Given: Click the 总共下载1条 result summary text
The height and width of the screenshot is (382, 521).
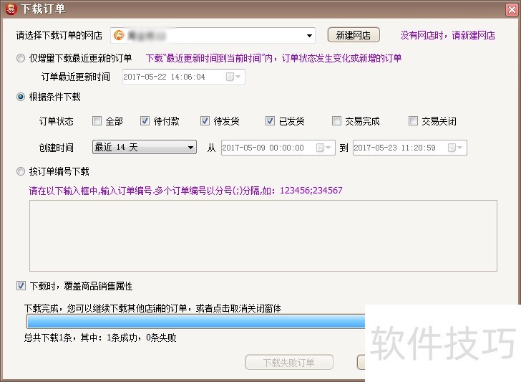Looking at the screenshot, I should 100,338.
